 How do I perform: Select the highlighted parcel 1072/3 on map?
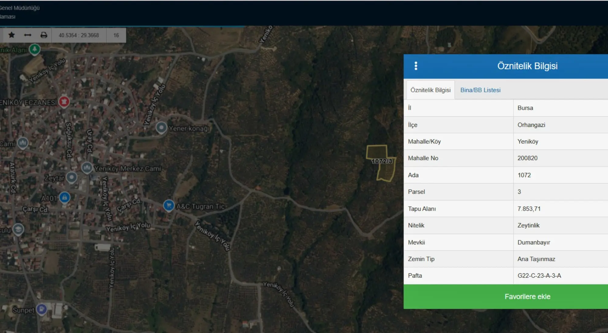pos(382,163)
